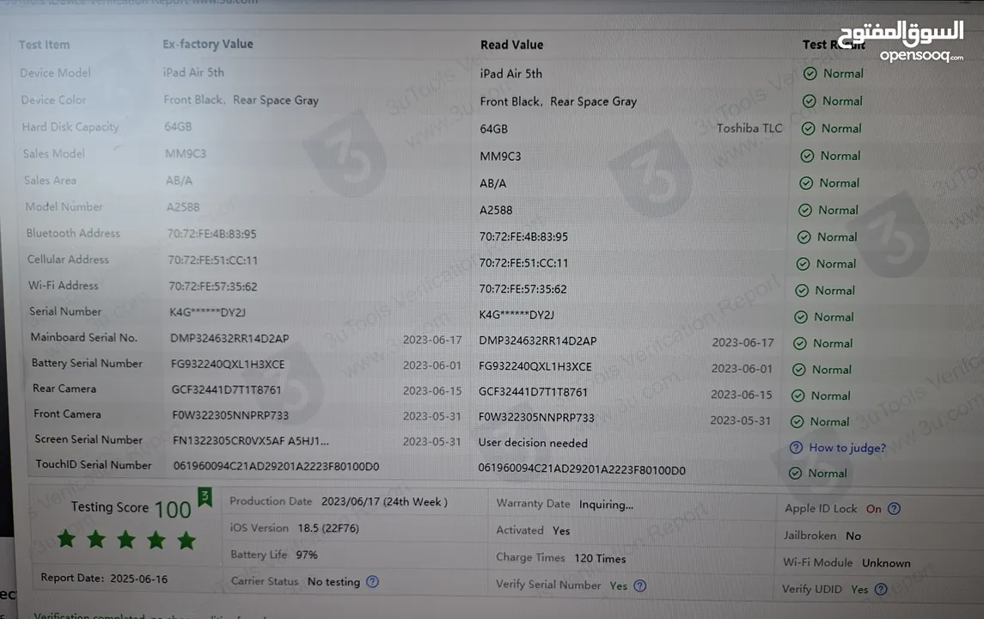This screenshot has width=984, height=619.
Task: Click Production Date 2023/06/17 (24th Week)
Action: tap(384, 501)
